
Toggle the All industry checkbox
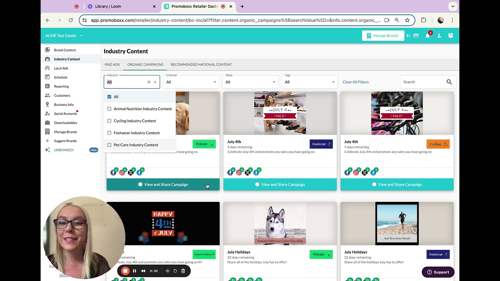pos(109,97)
